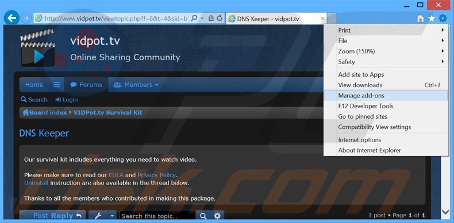Open the Home navigation link
The image size is (454, 223).
coord(34,85)
